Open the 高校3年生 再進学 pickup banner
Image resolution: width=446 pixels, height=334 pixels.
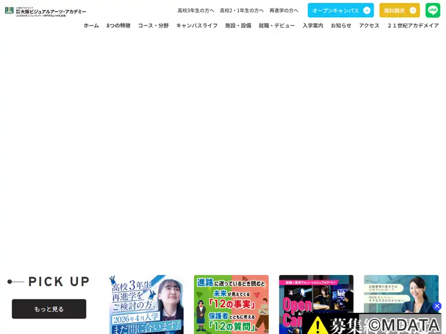click(x=146, y=304)
